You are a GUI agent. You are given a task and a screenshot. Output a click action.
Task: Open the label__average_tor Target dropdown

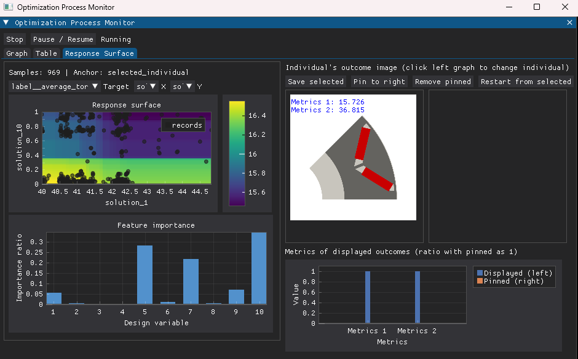(54, 87)
